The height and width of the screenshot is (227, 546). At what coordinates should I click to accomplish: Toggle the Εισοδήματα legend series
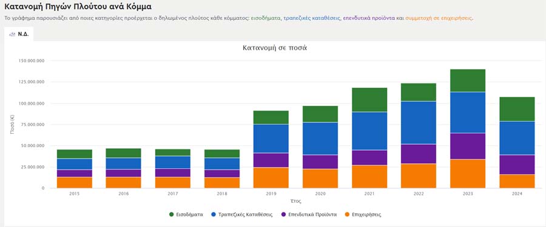(186, 214)
